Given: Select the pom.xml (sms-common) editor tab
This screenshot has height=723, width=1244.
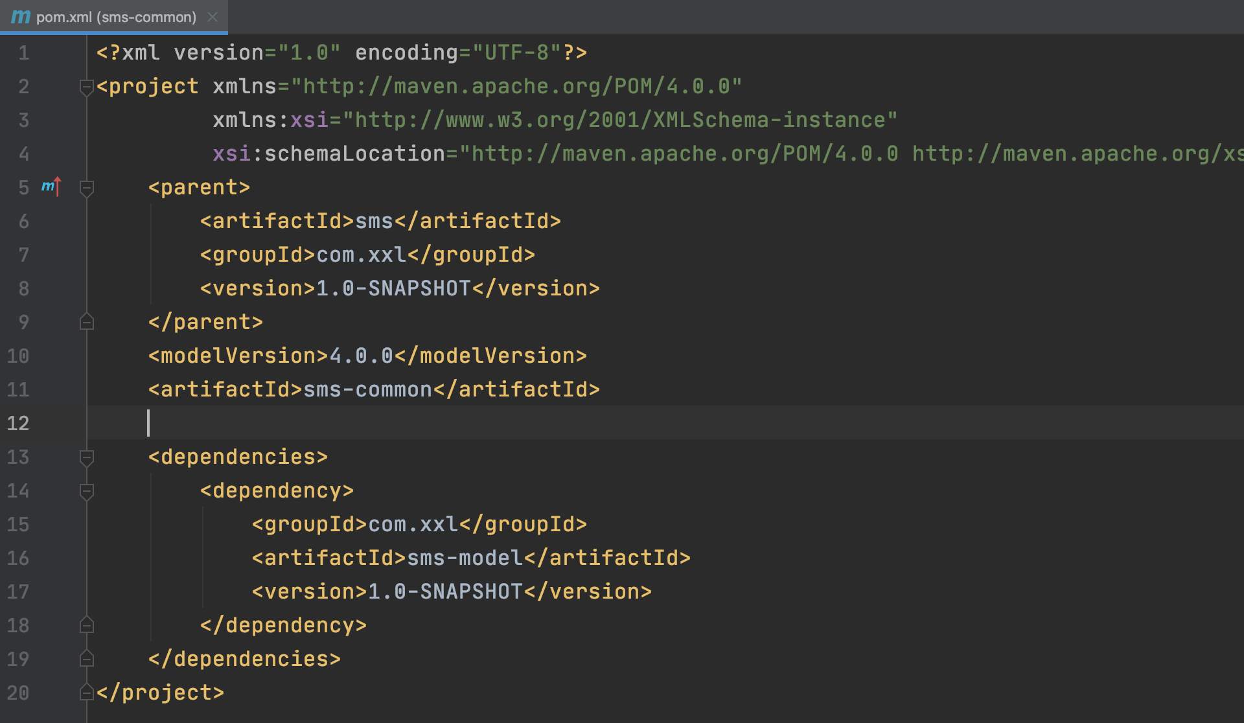Looking at the screenshot, I should coord(115,17).
